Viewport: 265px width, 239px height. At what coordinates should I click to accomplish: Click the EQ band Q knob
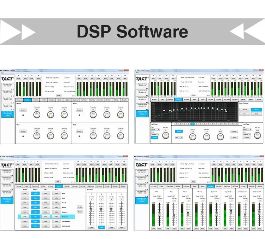coord(220,136)
